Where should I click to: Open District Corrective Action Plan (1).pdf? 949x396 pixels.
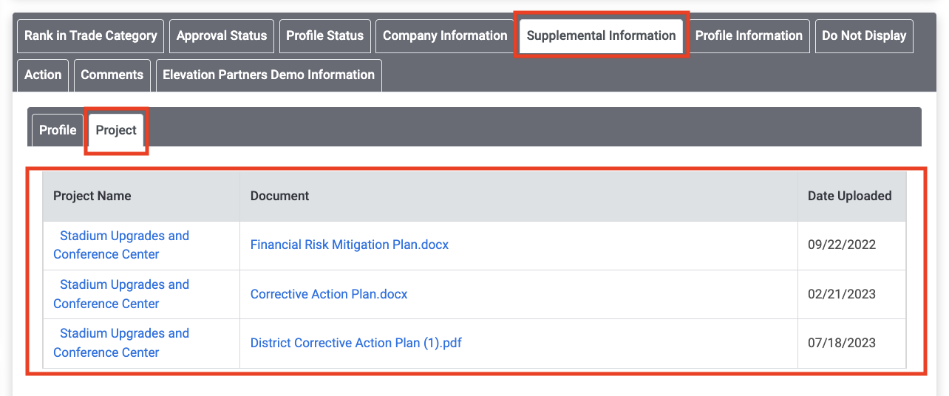click(356, 343)
